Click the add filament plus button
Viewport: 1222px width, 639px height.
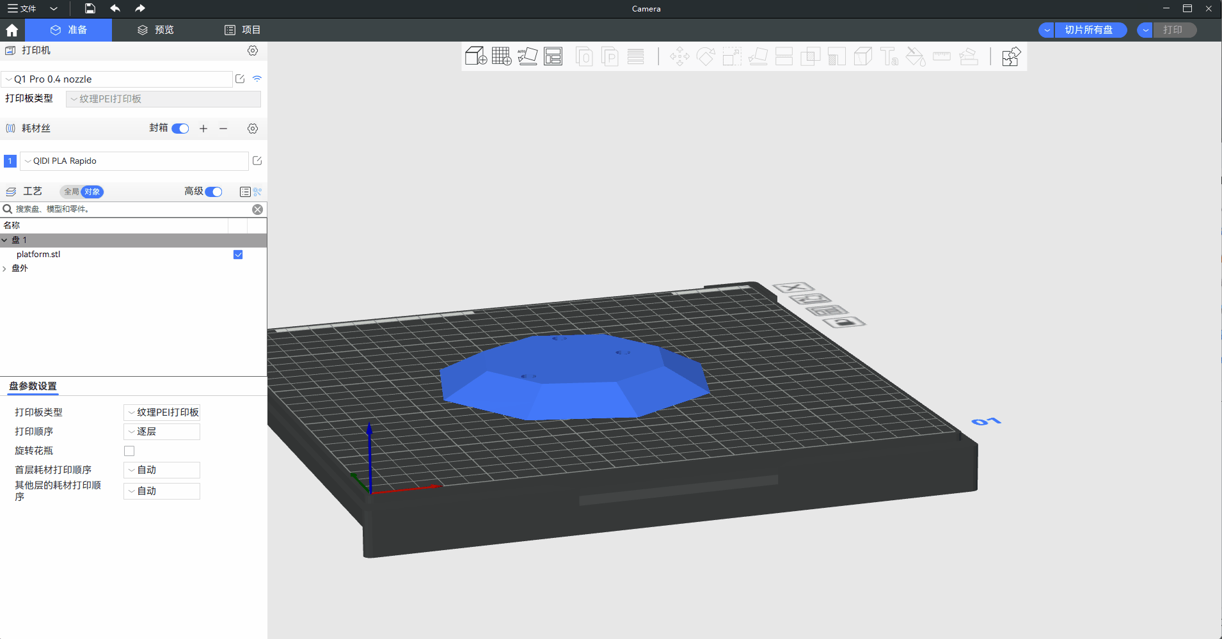(x=203, y=129)
